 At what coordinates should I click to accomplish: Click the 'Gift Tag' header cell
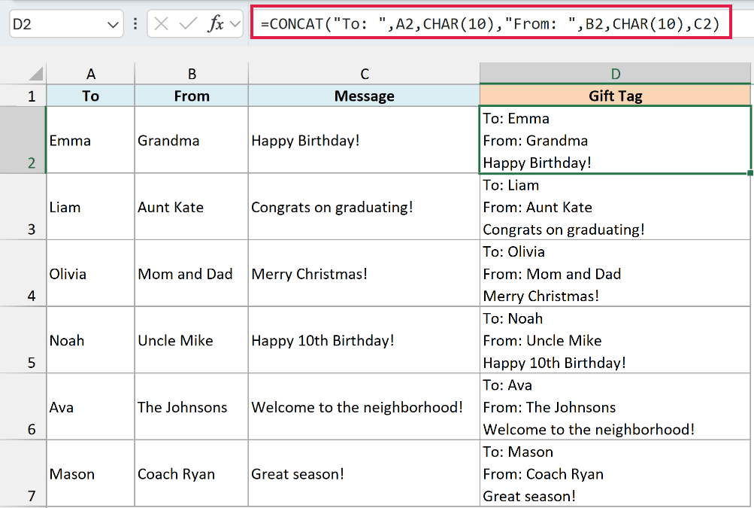point(615,96)
